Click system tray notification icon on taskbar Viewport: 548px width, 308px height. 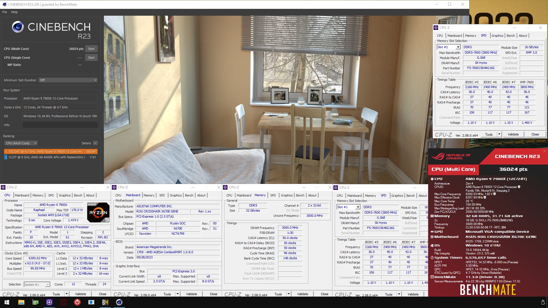pos(543,302)
